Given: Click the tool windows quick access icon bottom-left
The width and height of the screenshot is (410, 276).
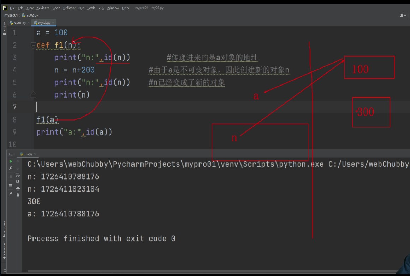Looking at the screenshot, I should click(x=4, y=271).
